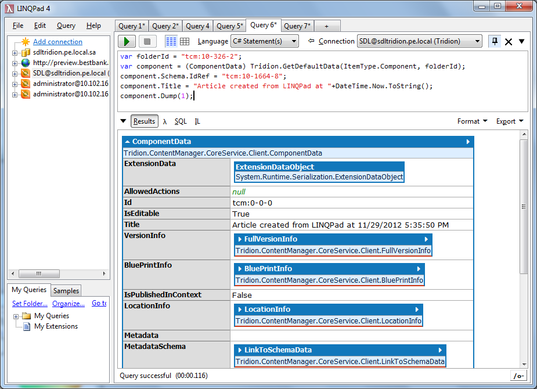
Task: Click the Set Folder link
Action: tap(30, 303)
